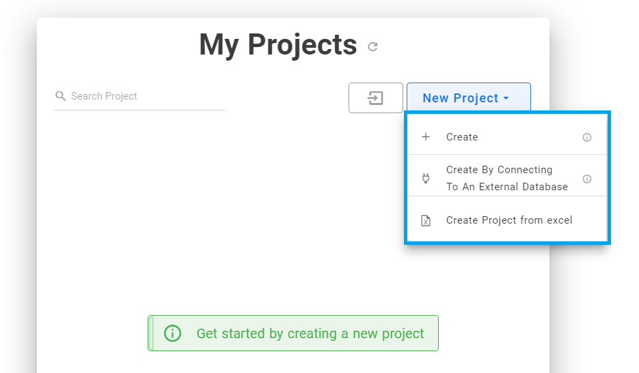The image size is (639, 373).
Task: Click the New Project text label
Action: click(x=461, y=98)
